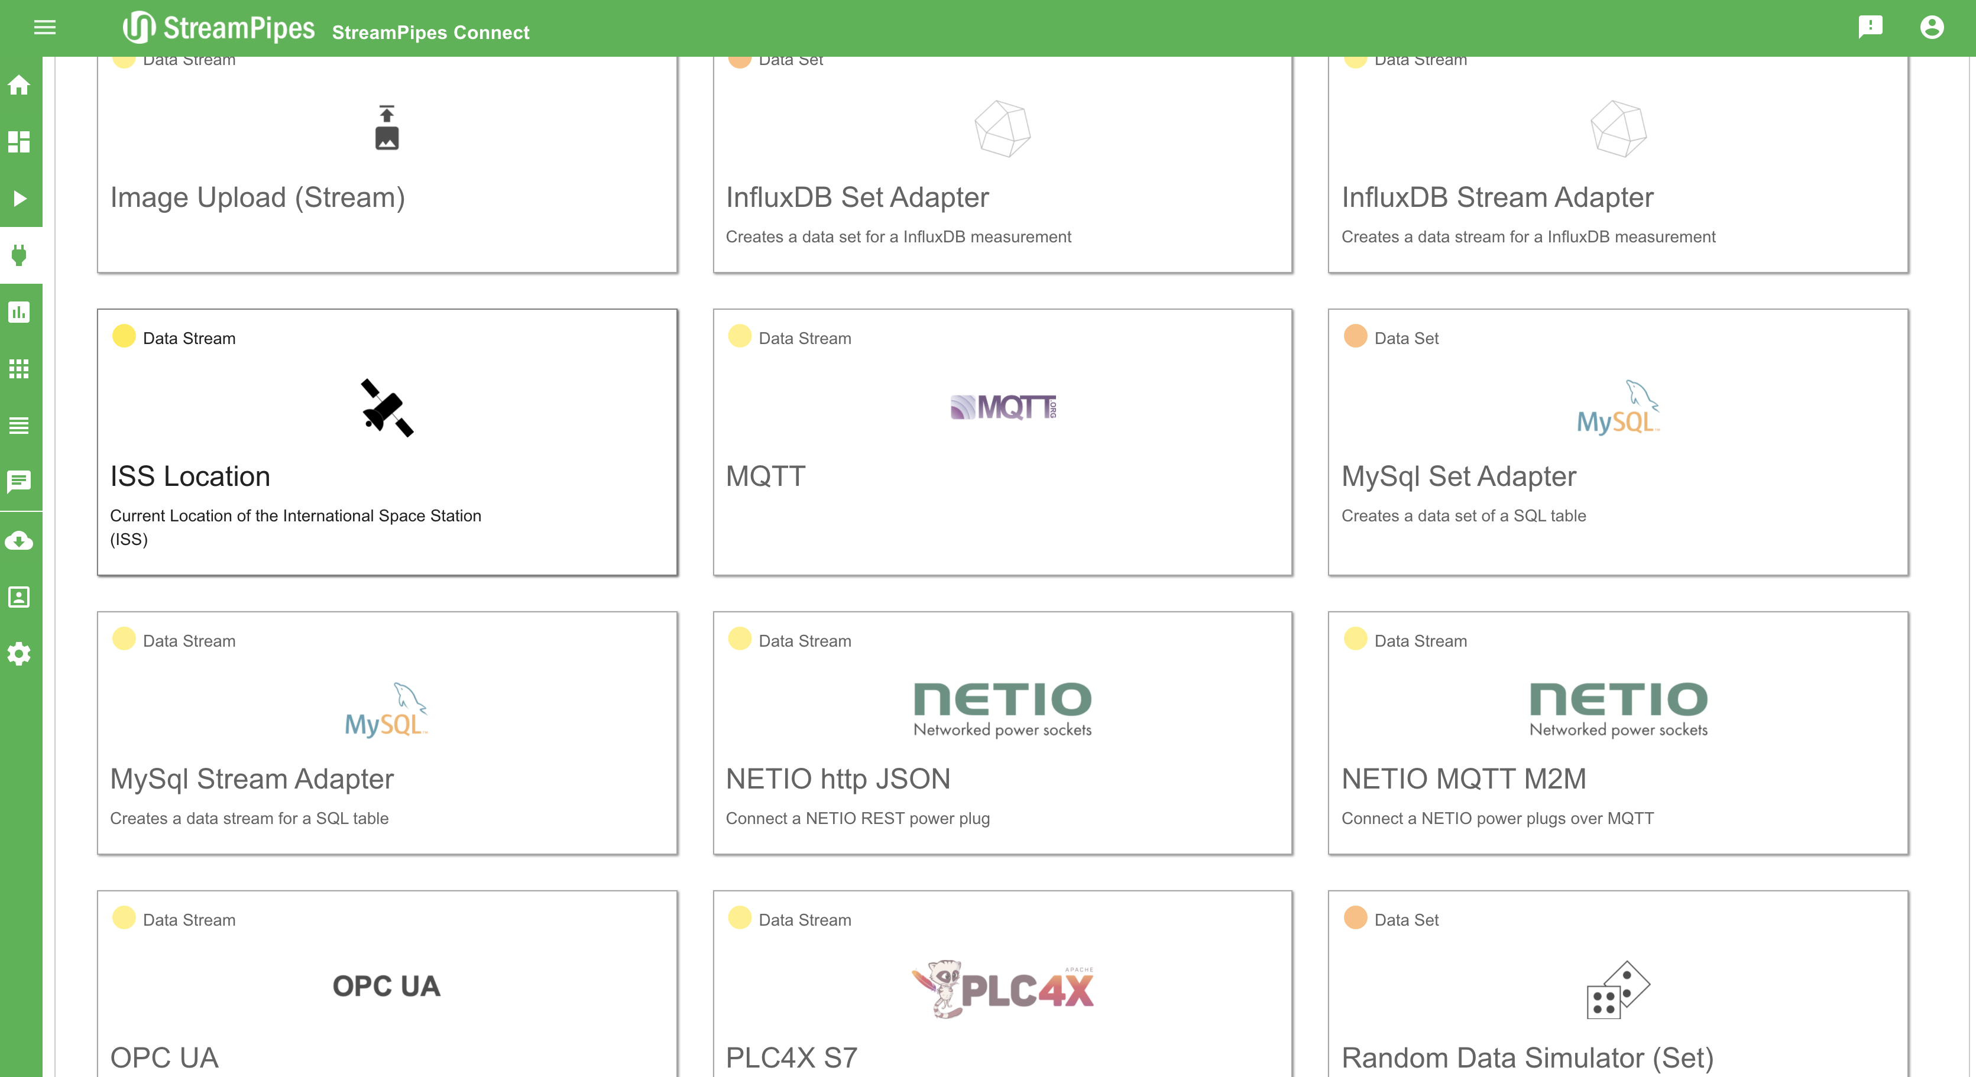Open the hamburger navigation menu

click(44, 28)
